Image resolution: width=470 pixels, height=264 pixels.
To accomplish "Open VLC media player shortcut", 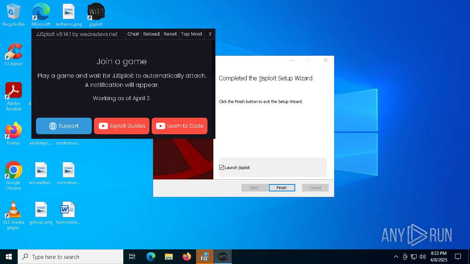I will tap(14, 216).
